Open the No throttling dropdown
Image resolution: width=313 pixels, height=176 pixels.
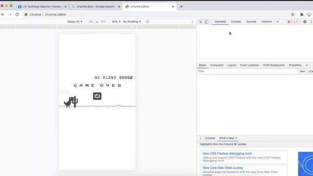point(132,22)
